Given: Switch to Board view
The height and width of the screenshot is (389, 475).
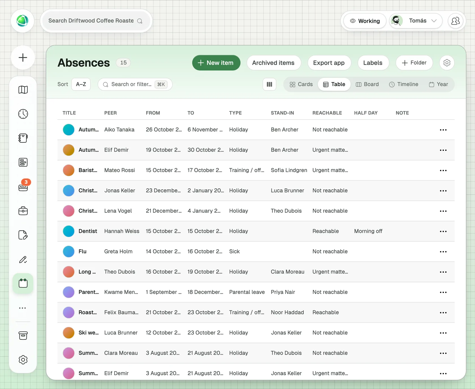Looking at the screenshot, I should [x=367, y=84].
